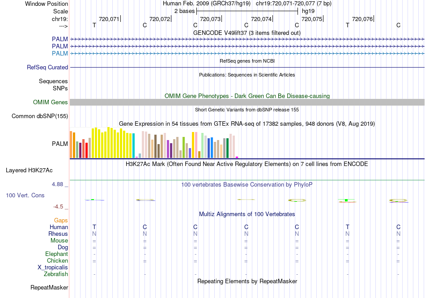Viewport: 425px width, 298px height.
Task: Click the -4.5 PhyloP lower scale value
Action: pos(58,207)
